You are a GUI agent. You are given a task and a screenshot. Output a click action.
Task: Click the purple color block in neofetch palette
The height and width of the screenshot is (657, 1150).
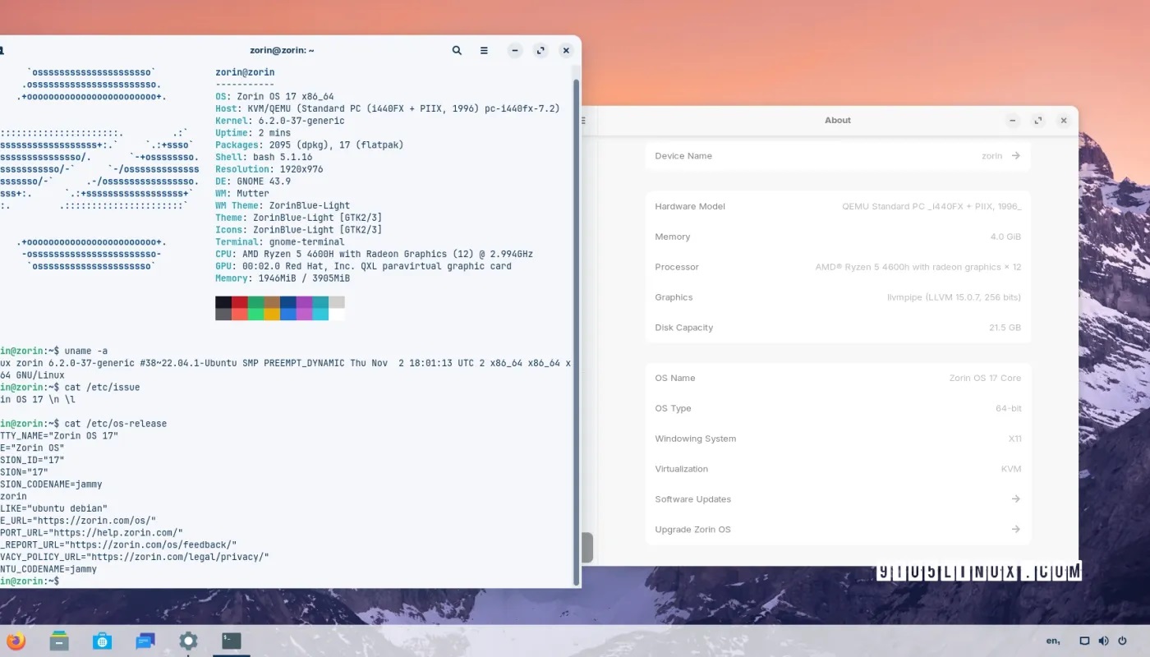coord(304,302)
